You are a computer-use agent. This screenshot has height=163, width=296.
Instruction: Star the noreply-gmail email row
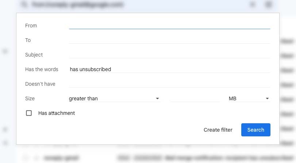(x=36, y=158)
